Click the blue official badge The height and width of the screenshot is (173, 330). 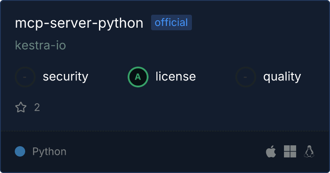tap(172, 22)
